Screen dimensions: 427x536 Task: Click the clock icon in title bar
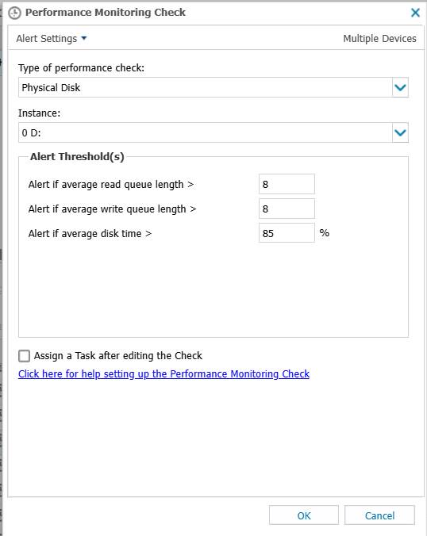point(14,13)
